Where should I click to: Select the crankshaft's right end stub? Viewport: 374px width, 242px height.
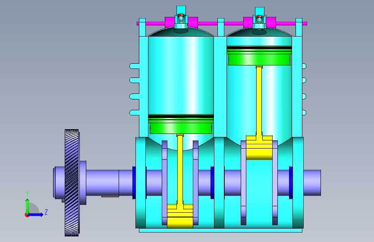pyautogui.click(x=312, y=183)
